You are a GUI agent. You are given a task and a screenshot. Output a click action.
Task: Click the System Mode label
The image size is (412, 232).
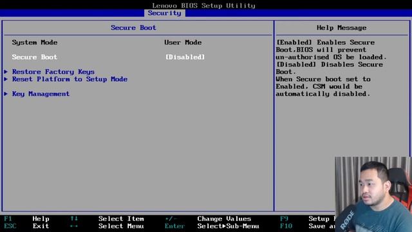pos(35,43)
